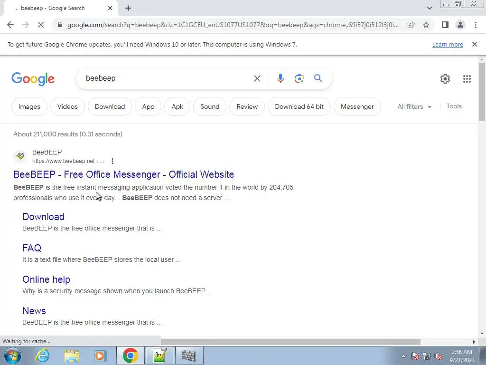
Task: Click the scroll down arrow
Action: click(482, 334)
